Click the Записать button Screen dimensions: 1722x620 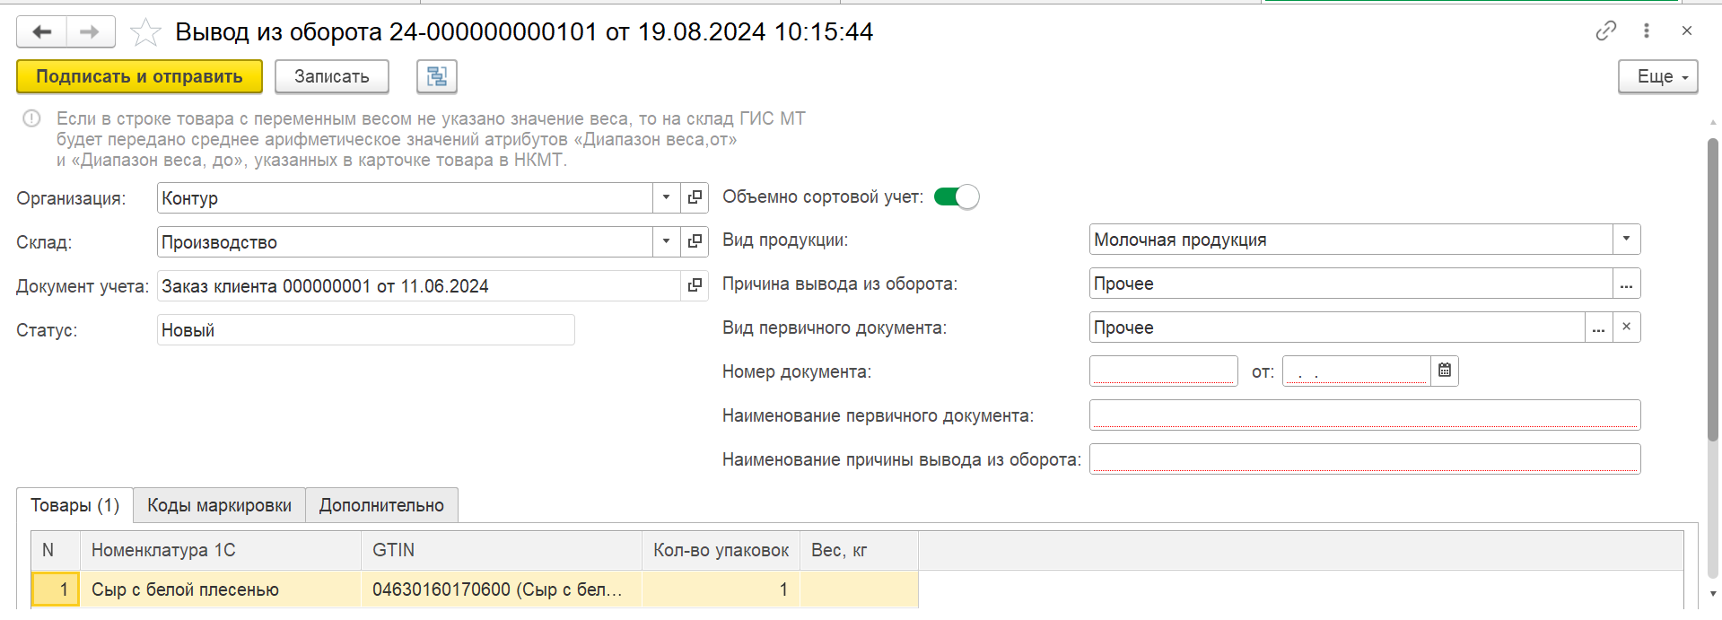coord(331,76)
